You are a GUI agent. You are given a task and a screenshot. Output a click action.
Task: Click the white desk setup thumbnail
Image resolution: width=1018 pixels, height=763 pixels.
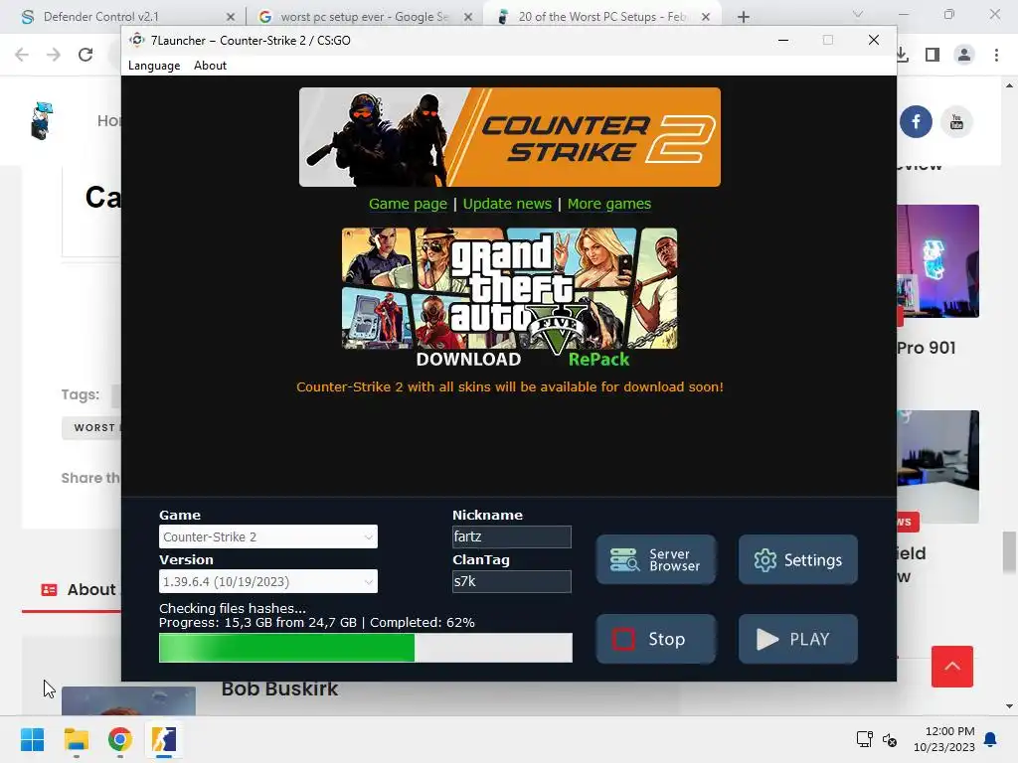[x=938, y=467]
